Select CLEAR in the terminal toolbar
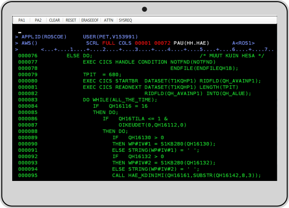The image size is (289, 208). (x=54, y=20)
